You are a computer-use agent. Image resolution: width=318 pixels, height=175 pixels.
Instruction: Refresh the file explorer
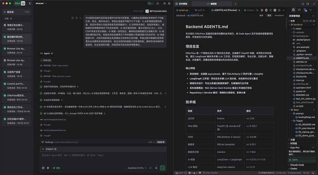pyautogui.click(x=310, y=21)
